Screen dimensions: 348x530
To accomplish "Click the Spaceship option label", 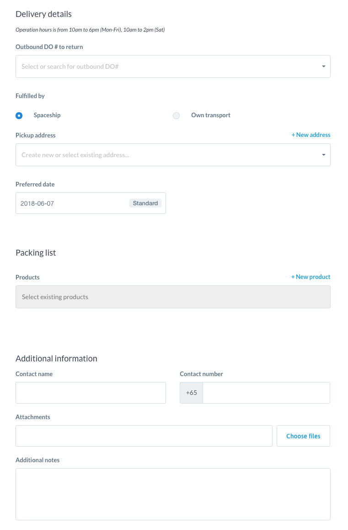I will (47, 115).
